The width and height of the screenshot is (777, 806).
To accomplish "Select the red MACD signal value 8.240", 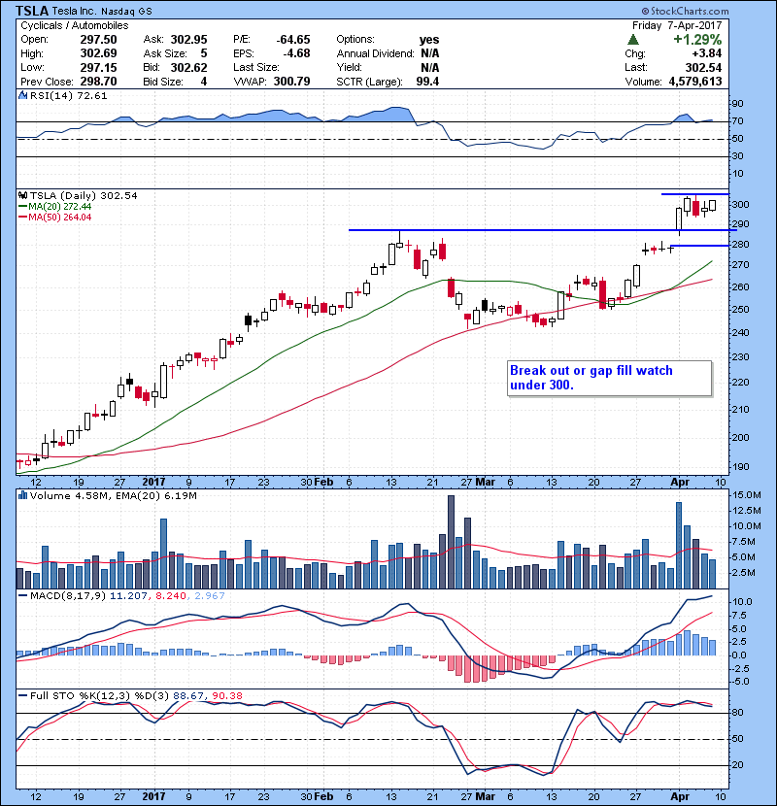I will [171, 596].
